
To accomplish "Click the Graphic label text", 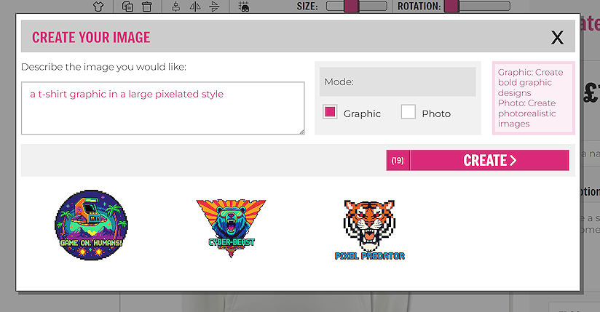I will (x=362, y=113).
